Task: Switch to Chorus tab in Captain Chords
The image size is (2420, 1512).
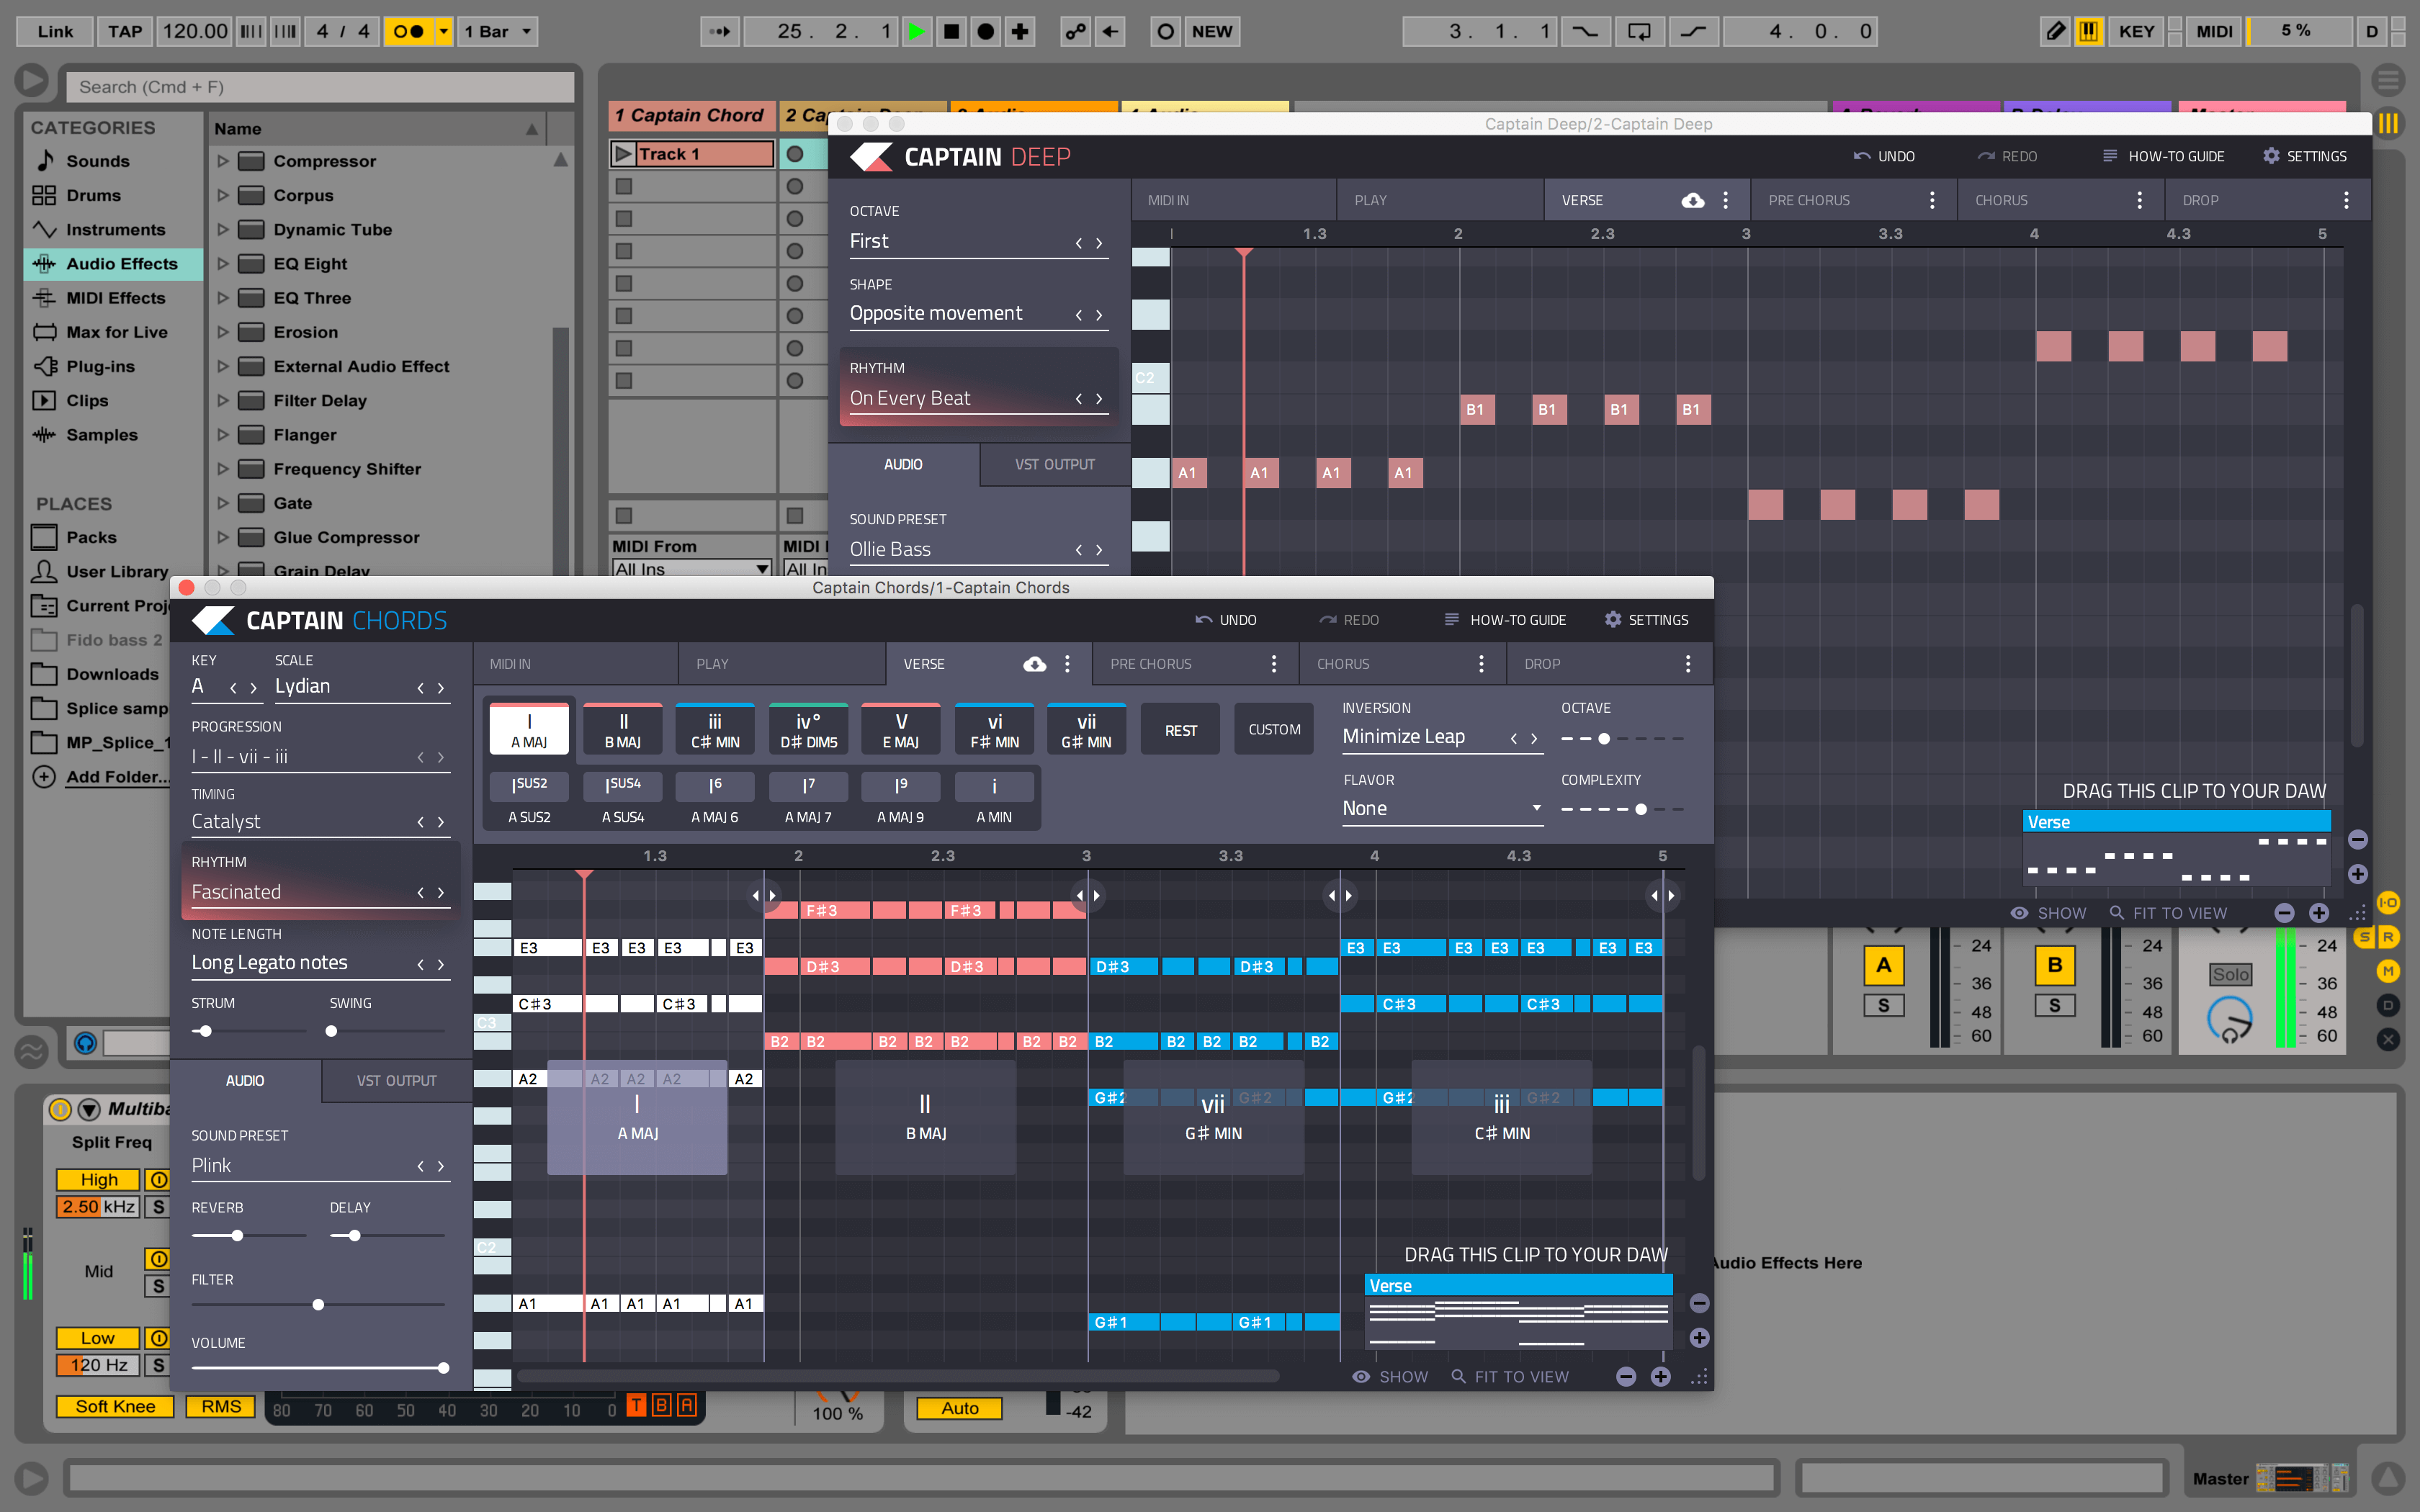Action: (x=1343, y=664)
